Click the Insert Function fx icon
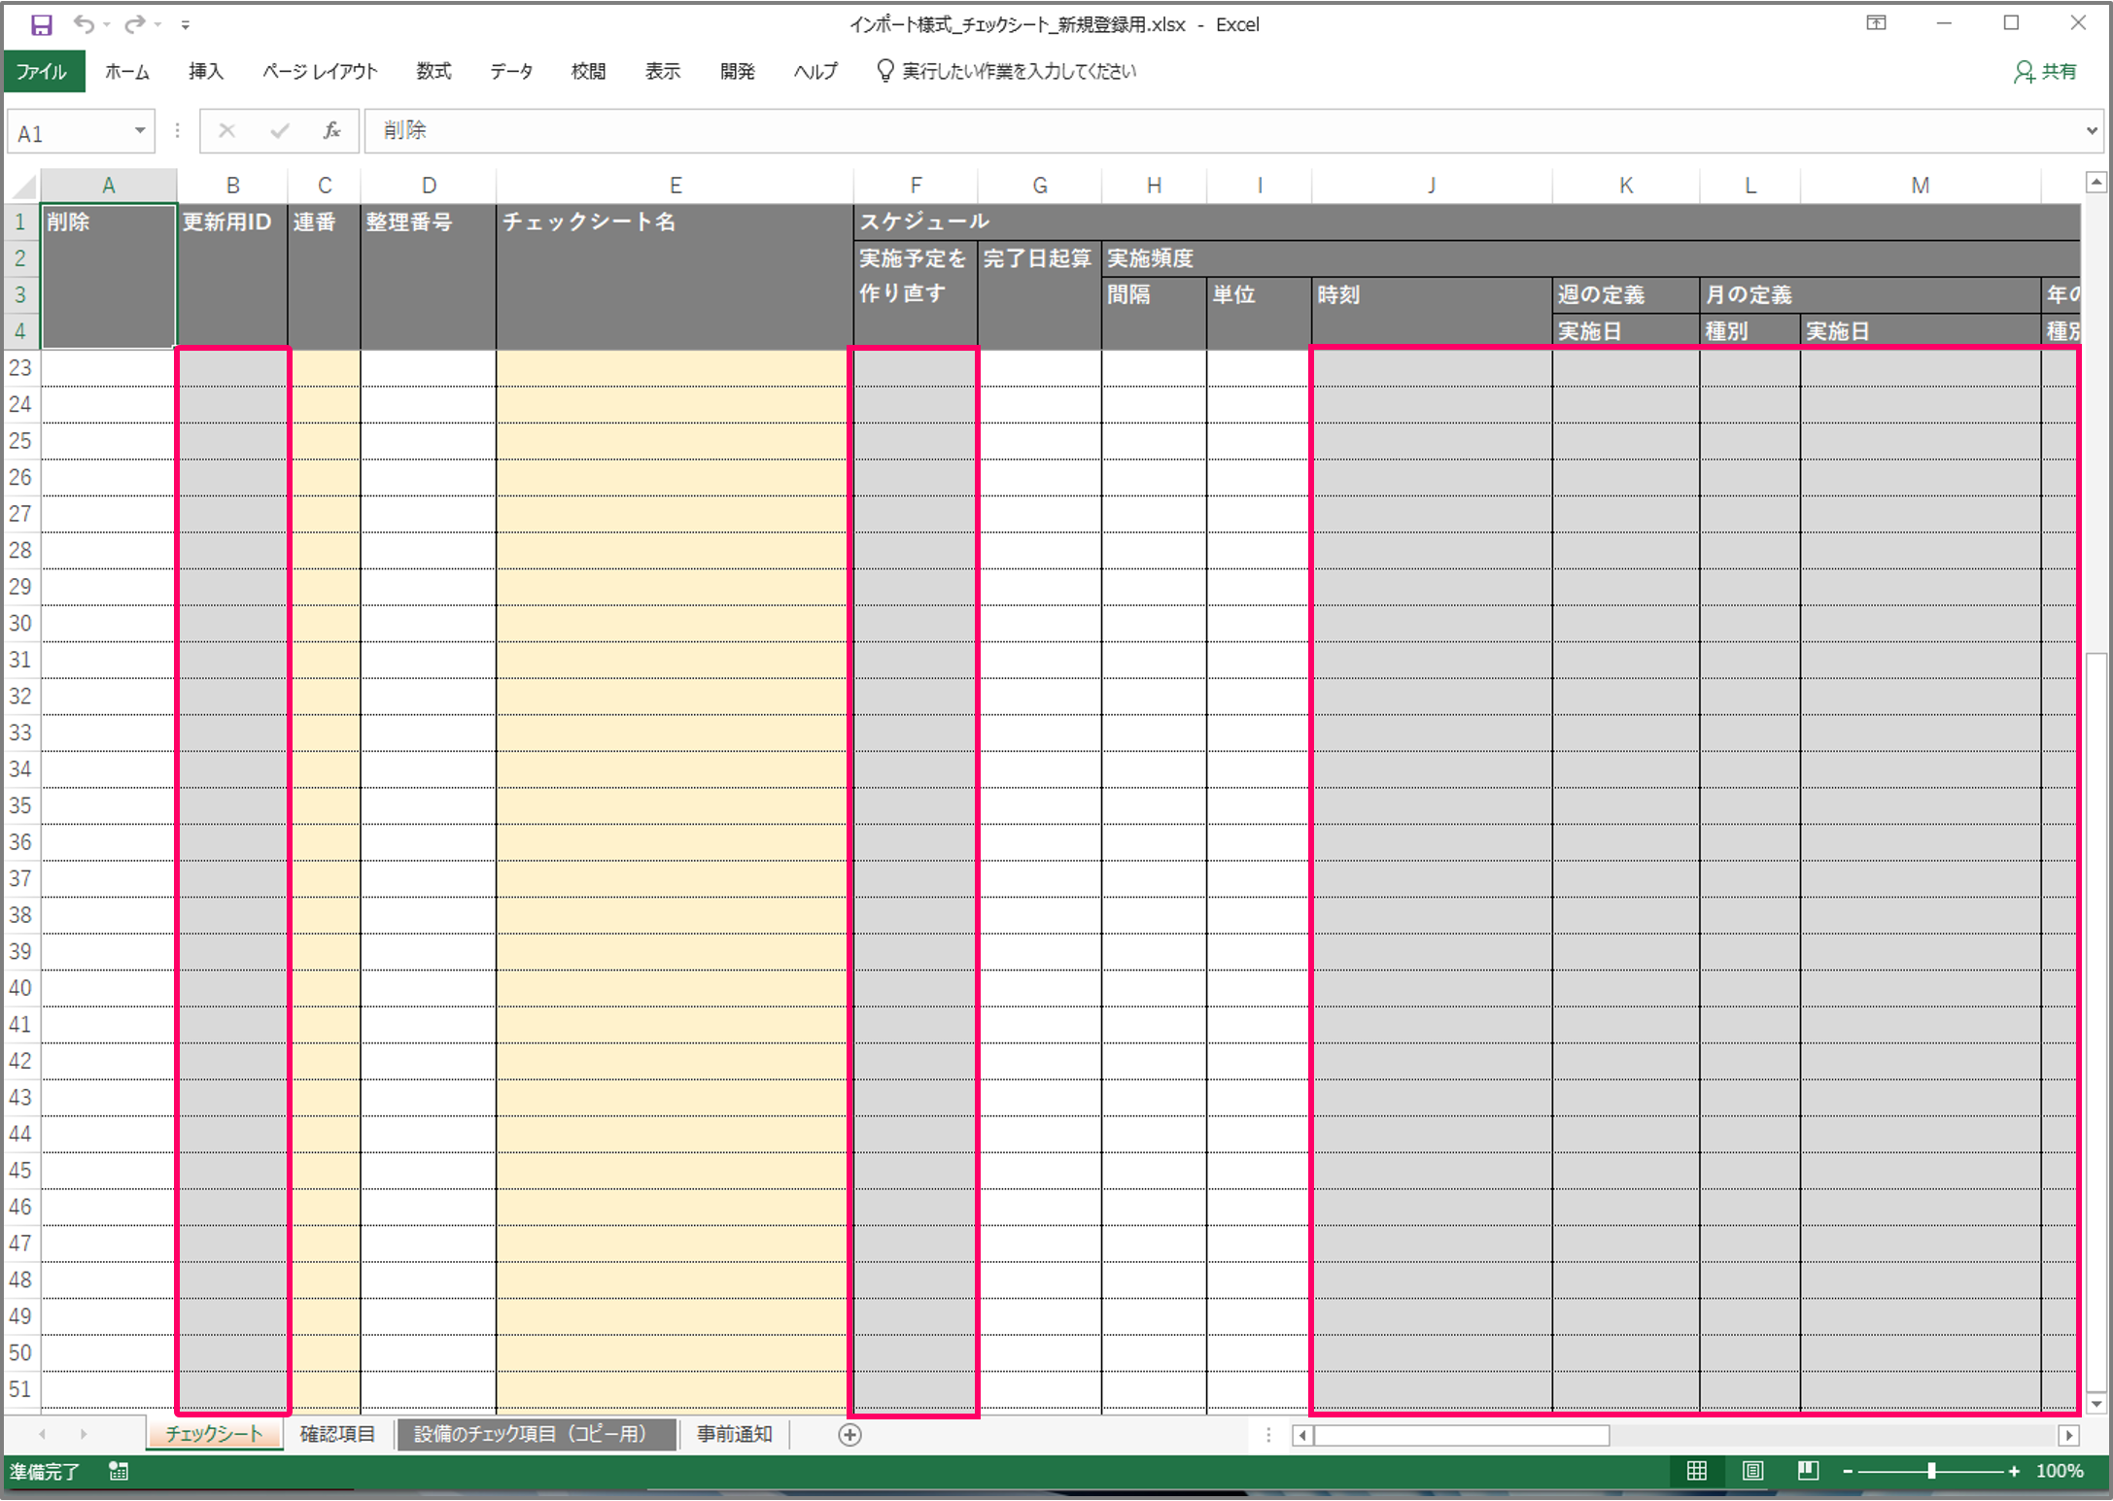Image resolution: width=2113 pixels, height=1501 pixels. [x=331, y=130]
